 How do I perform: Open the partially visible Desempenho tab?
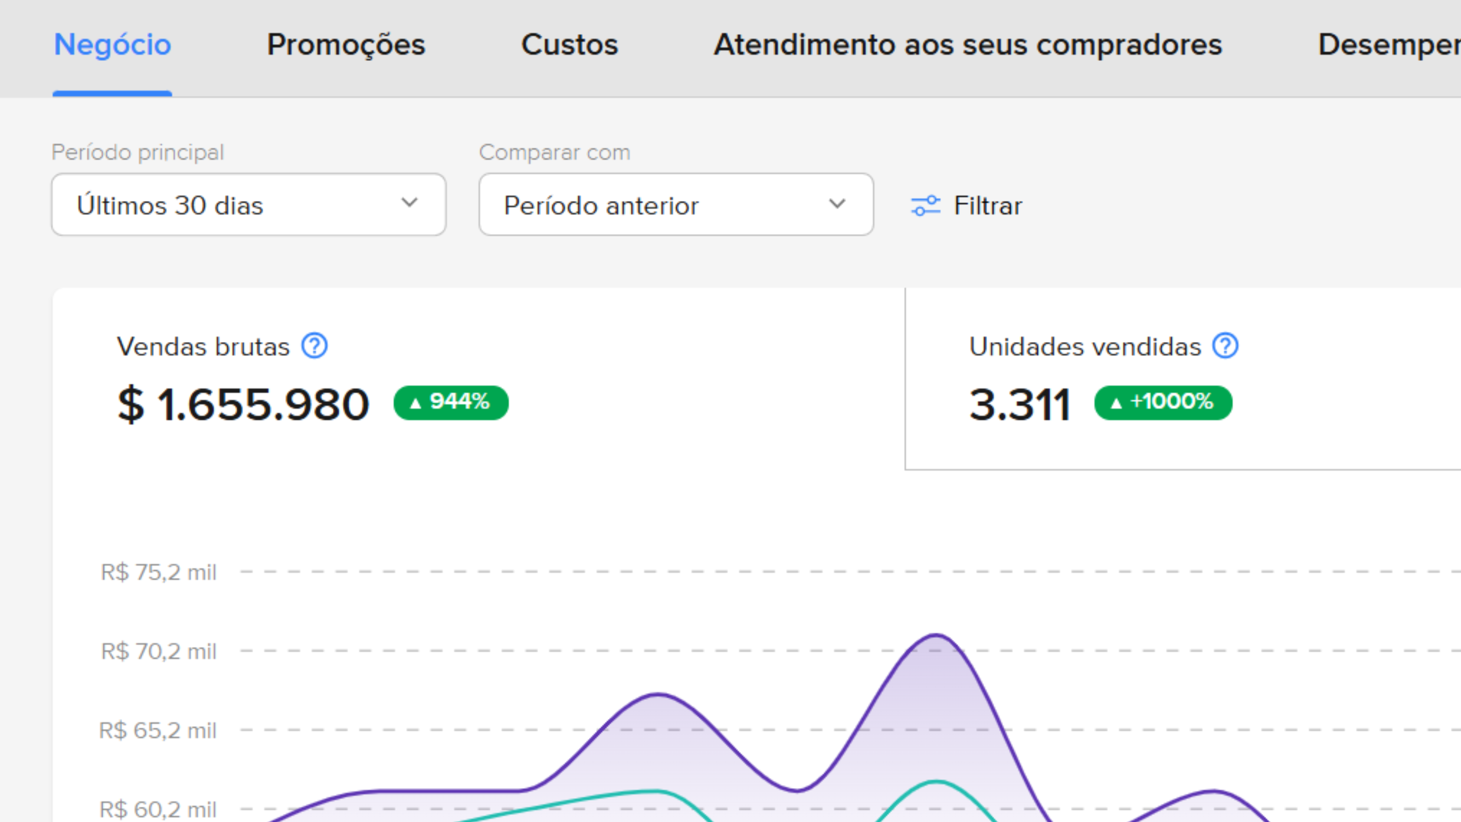[x=1389, y=45]
